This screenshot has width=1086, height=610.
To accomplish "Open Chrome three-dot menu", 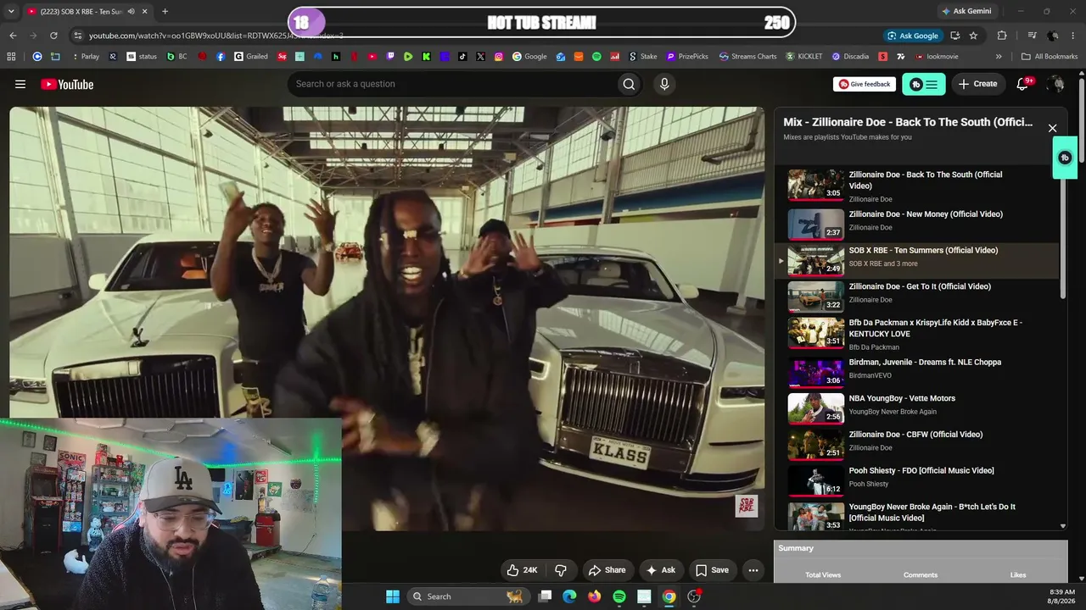I will (1073, 36).
